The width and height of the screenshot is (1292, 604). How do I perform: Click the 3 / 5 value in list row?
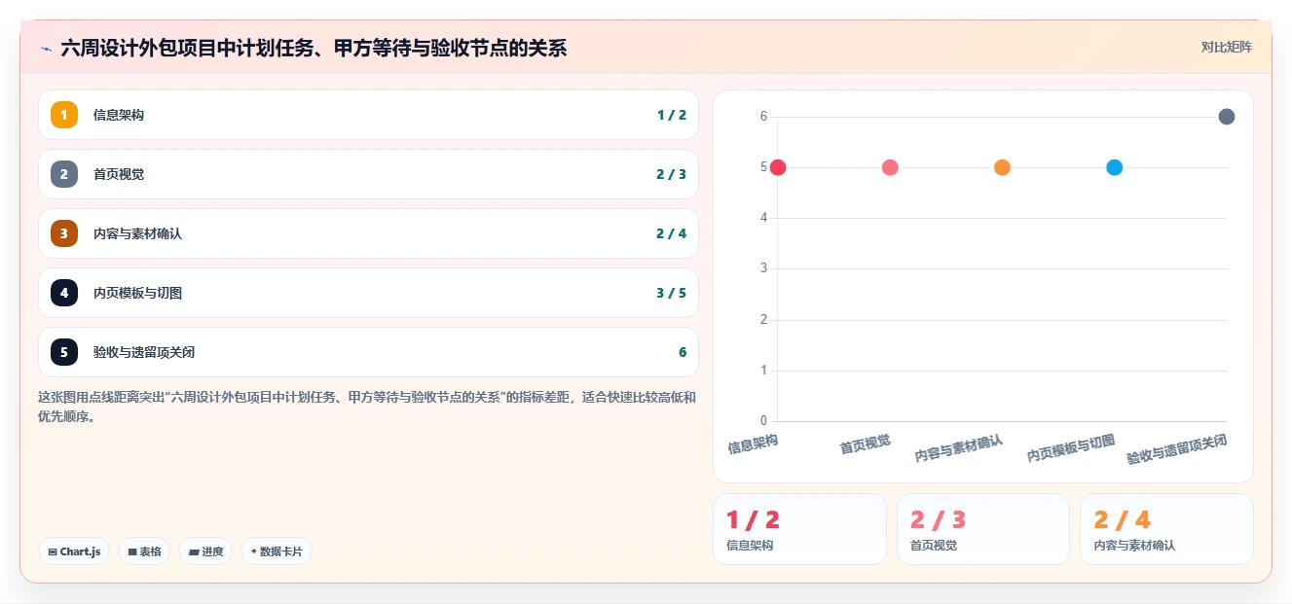point(672,293)
